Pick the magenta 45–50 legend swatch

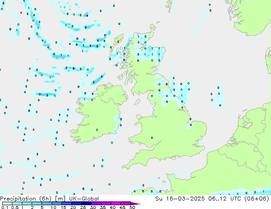(128, 203)
